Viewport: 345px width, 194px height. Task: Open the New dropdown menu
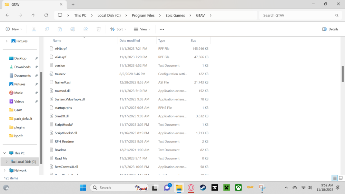coord(14,29)
